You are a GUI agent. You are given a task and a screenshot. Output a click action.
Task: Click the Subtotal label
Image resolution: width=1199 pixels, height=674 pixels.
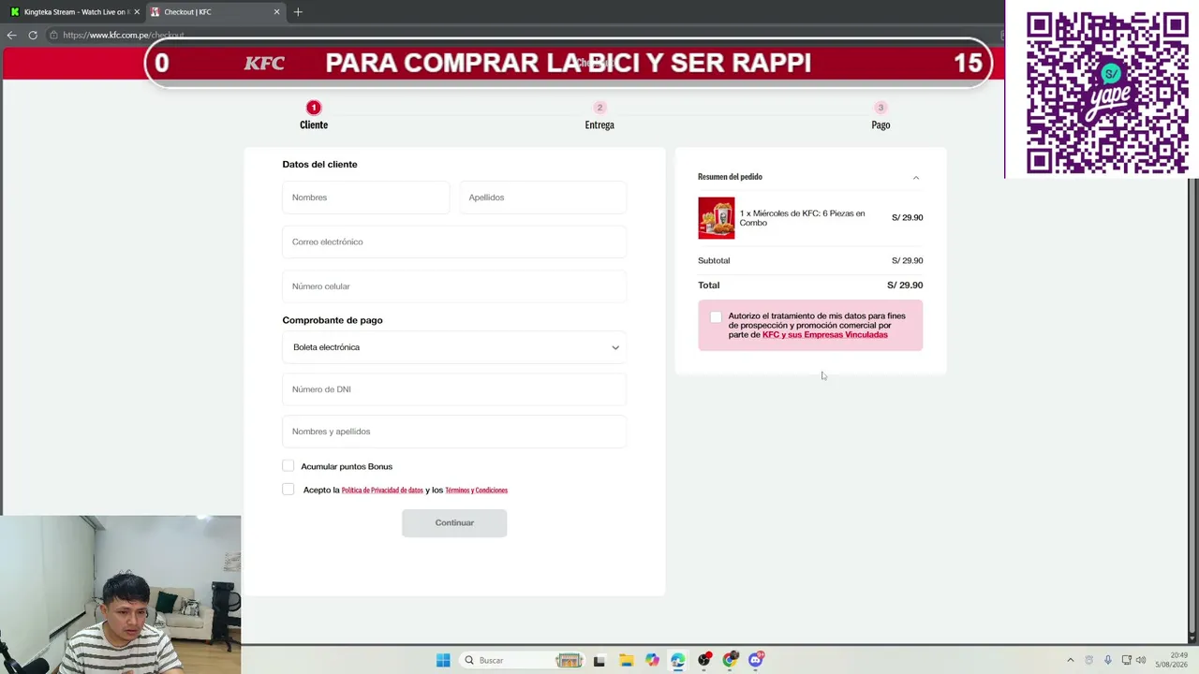click(x=714, y=261)
